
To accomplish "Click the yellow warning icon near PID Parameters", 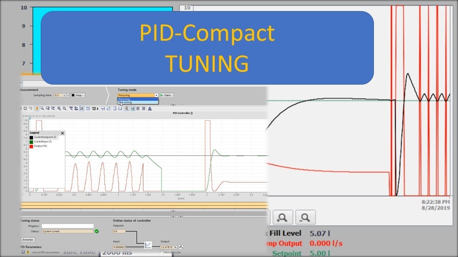I will 28,252.
